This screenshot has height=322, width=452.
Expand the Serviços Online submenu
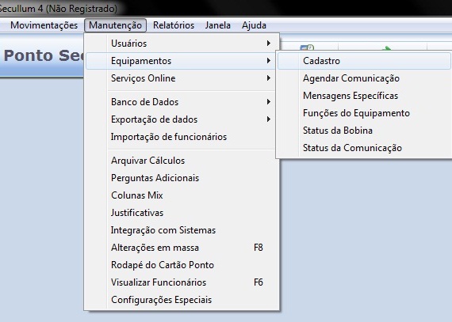[182, 78]
